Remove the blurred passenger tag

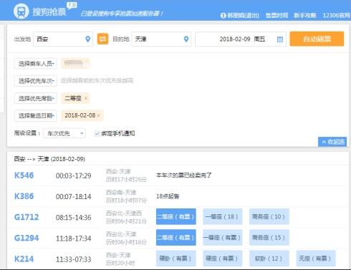click(87, 62)
